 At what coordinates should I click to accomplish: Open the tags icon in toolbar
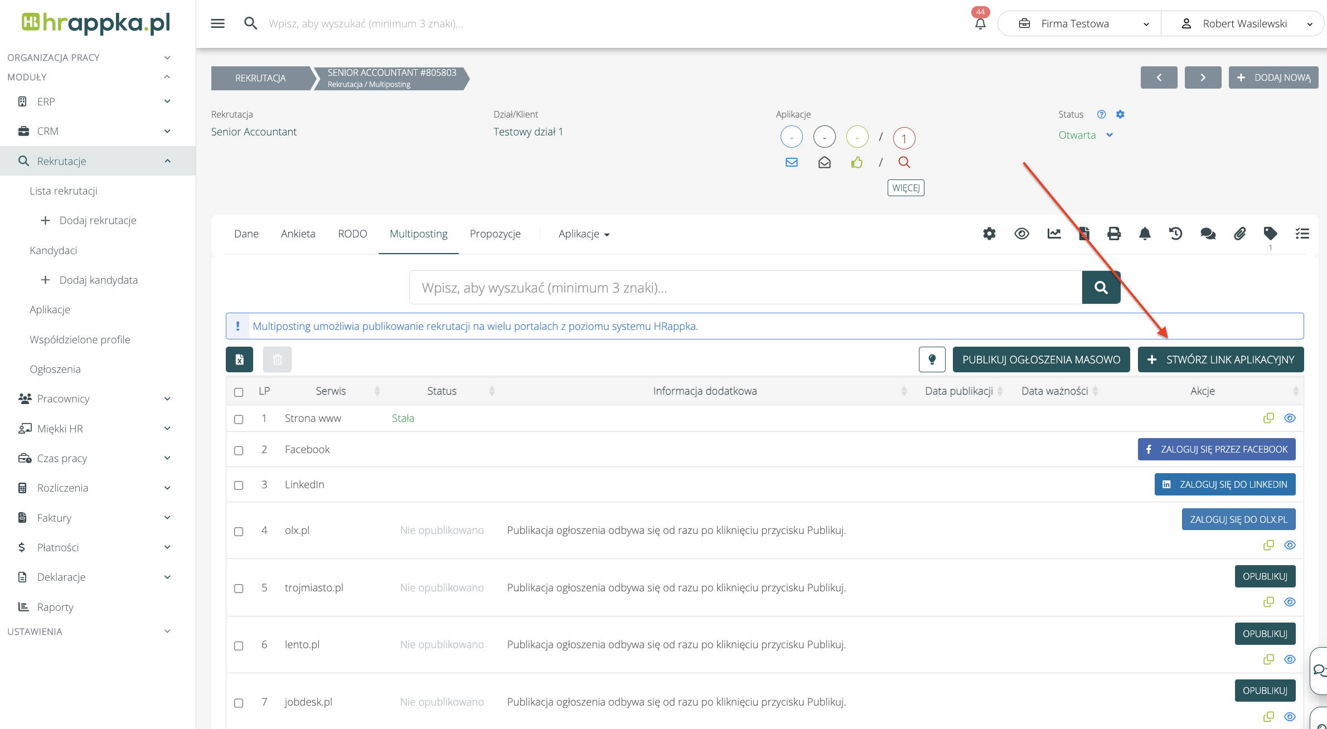coord(1270,234)
